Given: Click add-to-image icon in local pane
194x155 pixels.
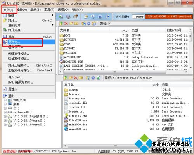Looking at the screenshot, I should [x=88, y=78].
